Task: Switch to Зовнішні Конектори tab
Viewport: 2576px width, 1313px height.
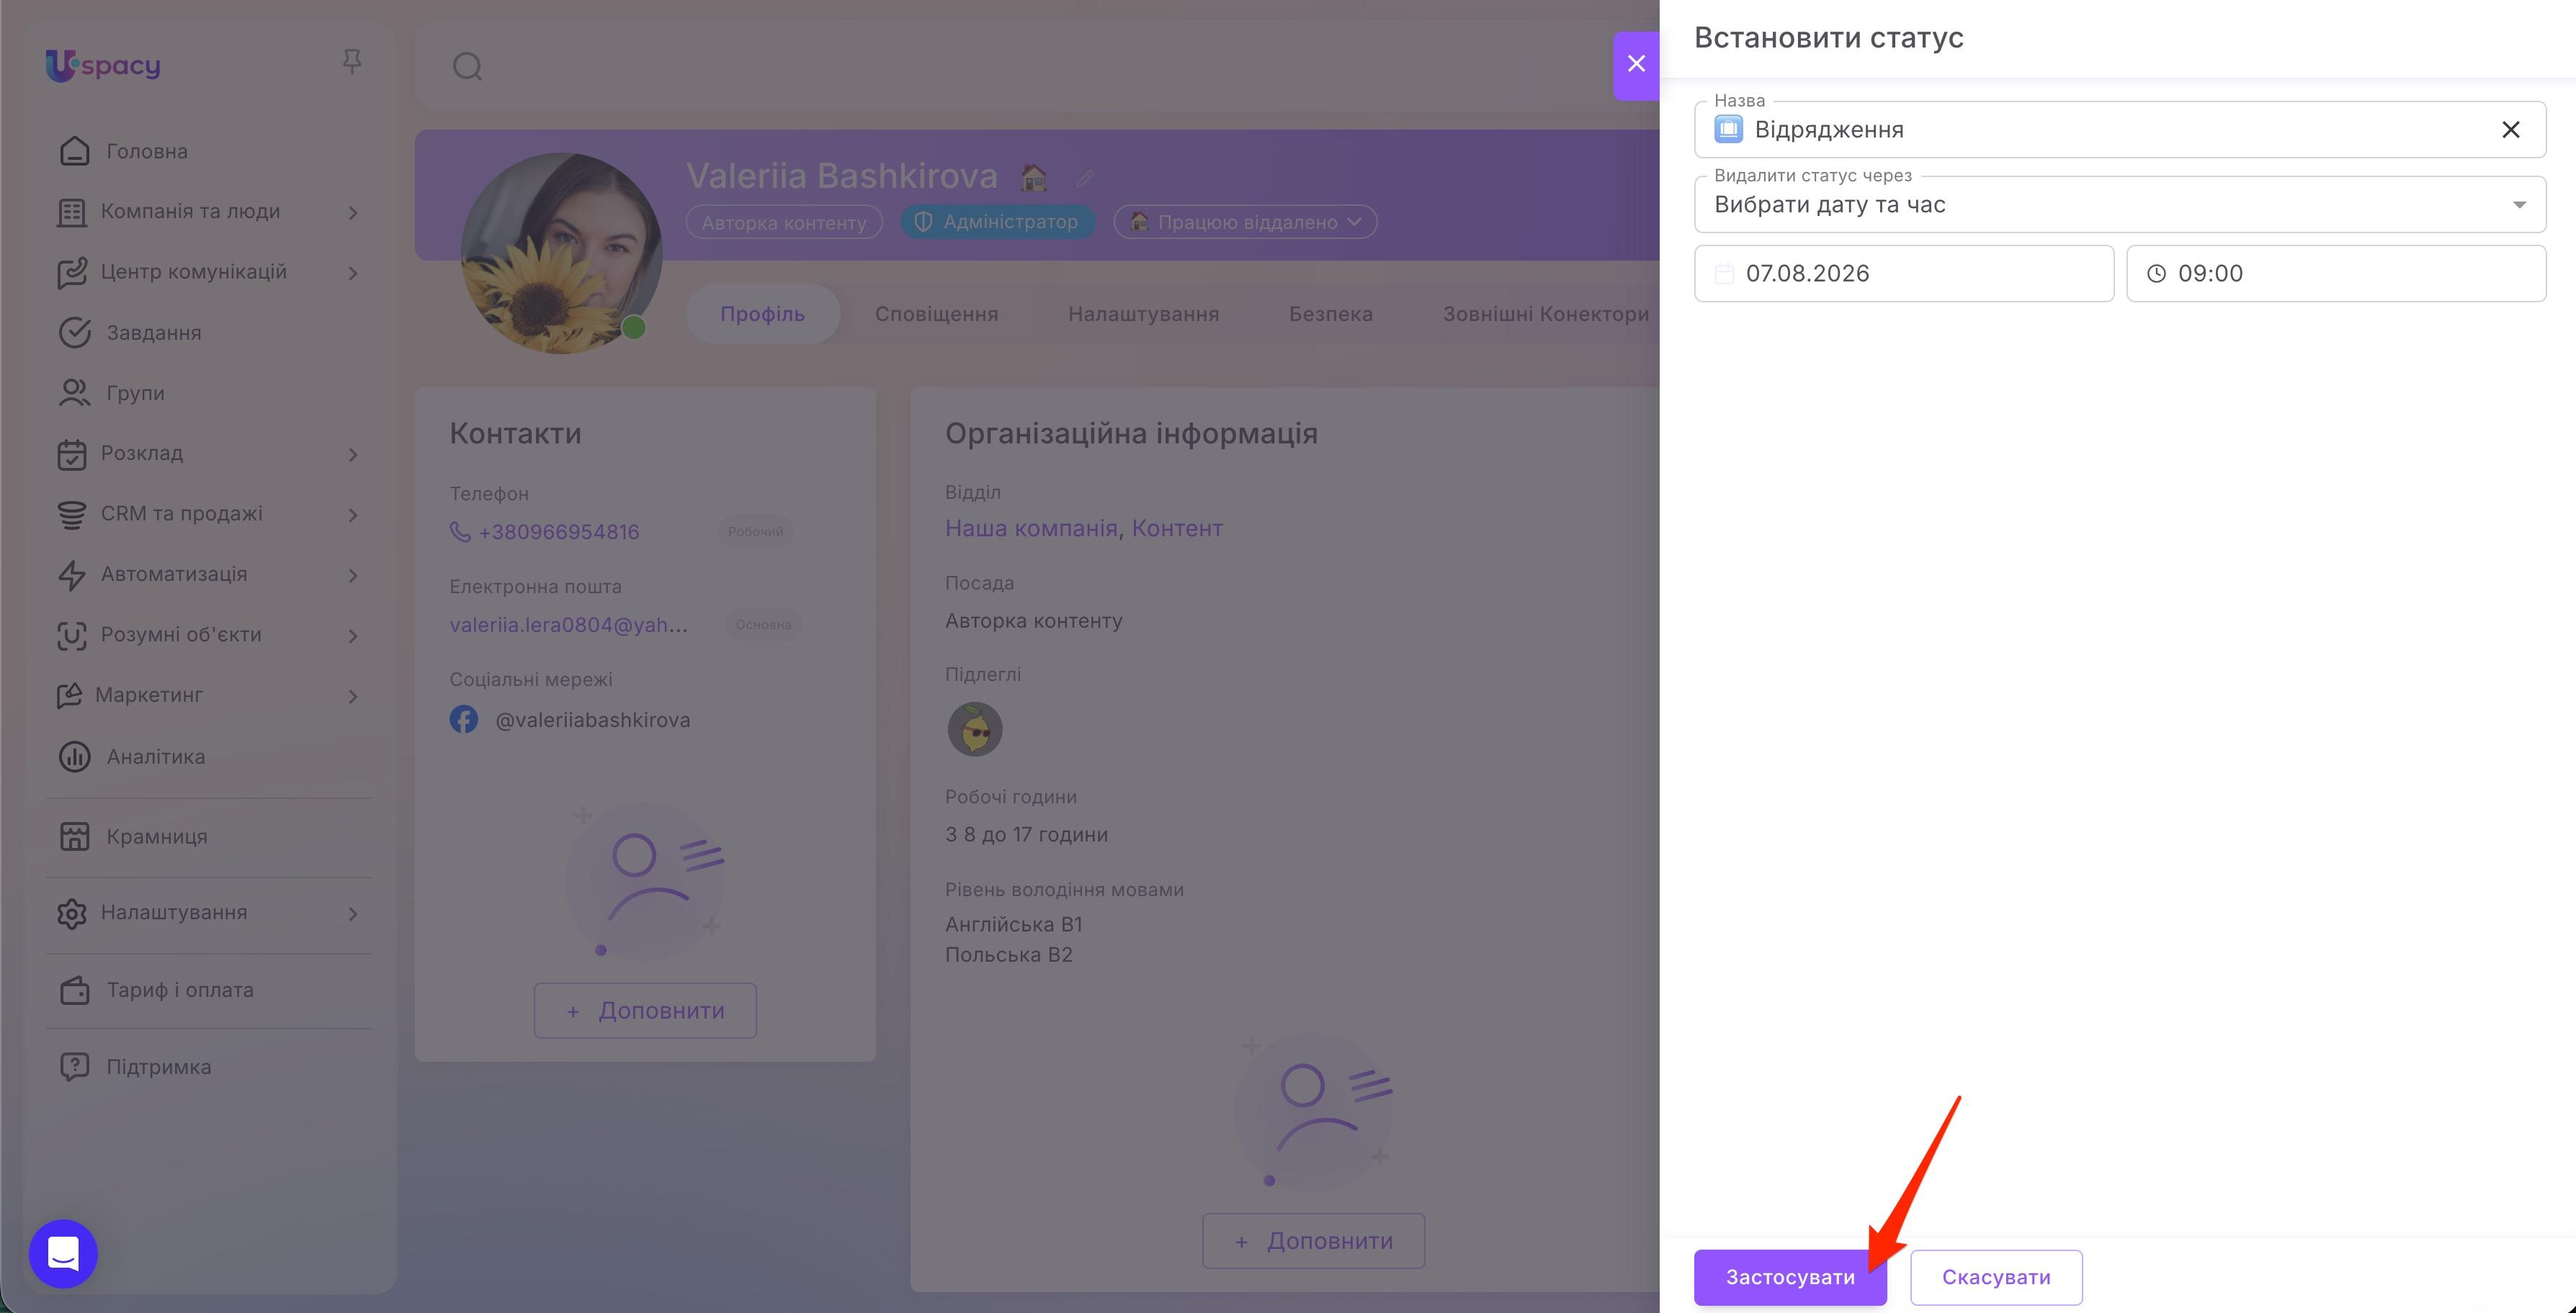Action: click(x=1545, y=314)
